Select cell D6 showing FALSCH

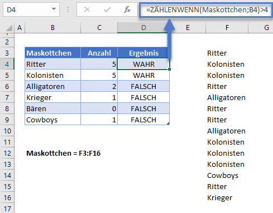tap(143, 86)
